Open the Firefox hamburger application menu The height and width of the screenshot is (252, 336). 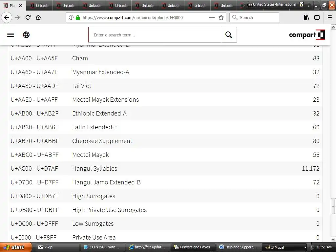click(330, 18)
